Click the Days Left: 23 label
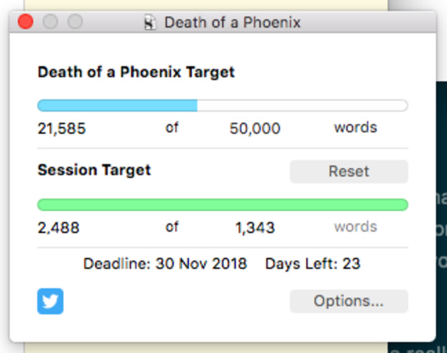447x353 pixels. [313, 264]
